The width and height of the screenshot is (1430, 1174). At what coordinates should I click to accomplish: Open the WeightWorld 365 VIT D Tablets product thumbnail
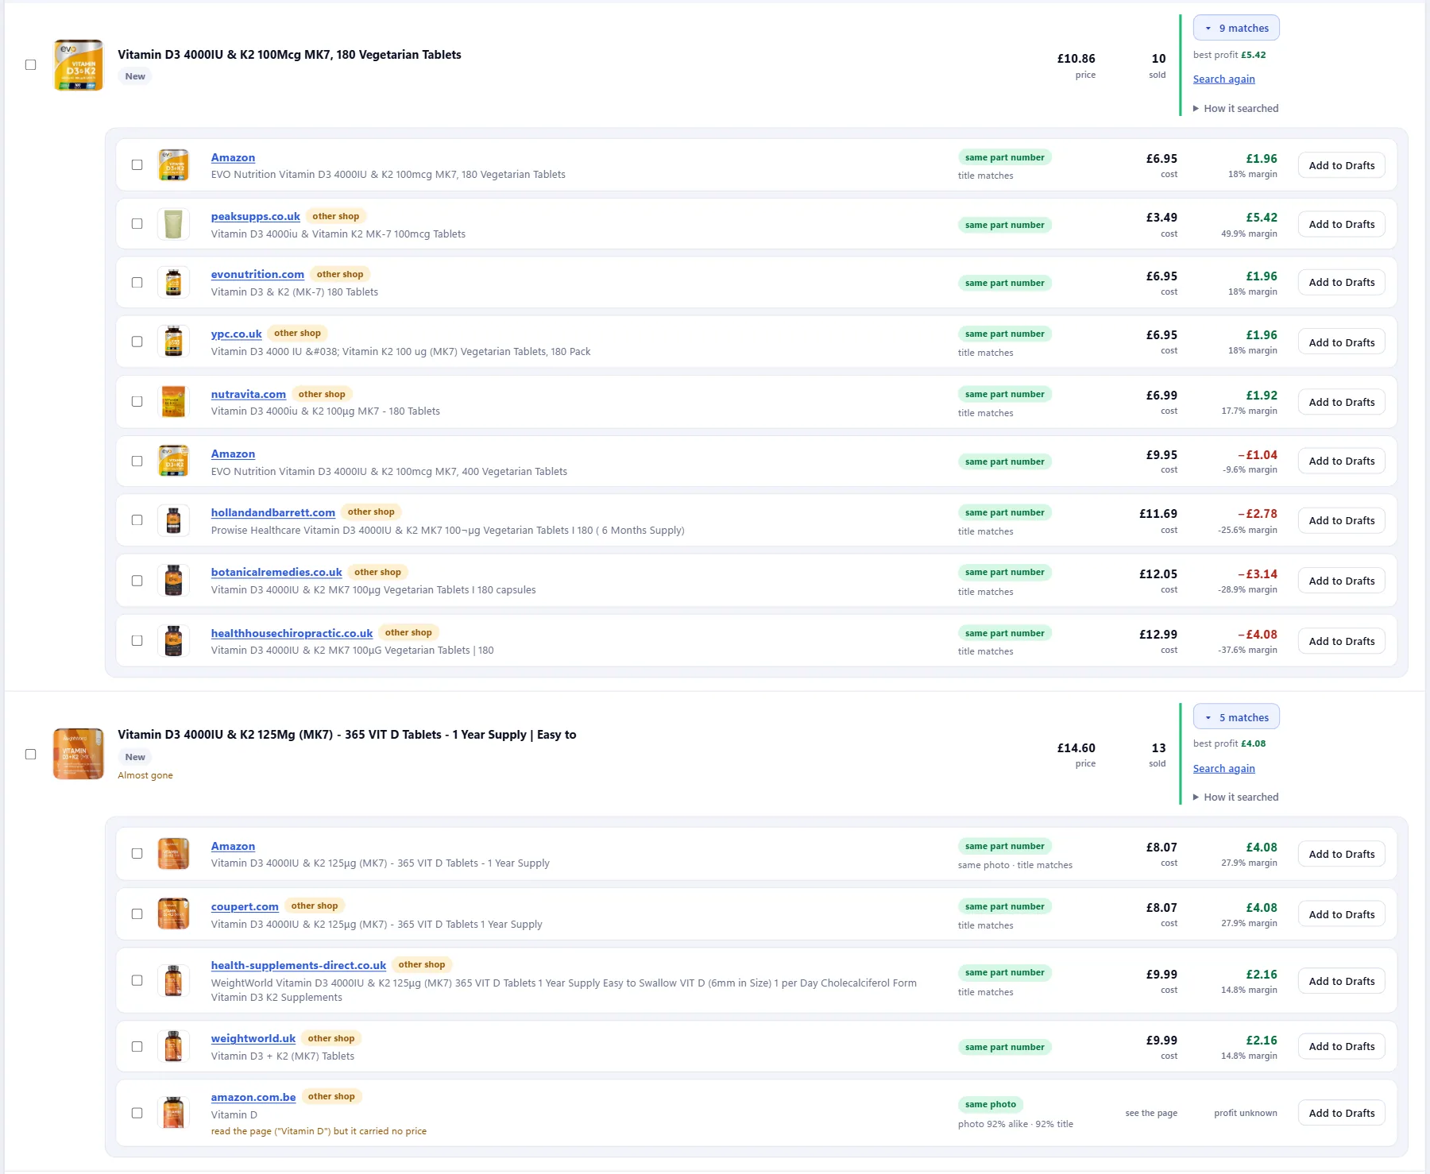pyautogui.click(x=79, y=754)
